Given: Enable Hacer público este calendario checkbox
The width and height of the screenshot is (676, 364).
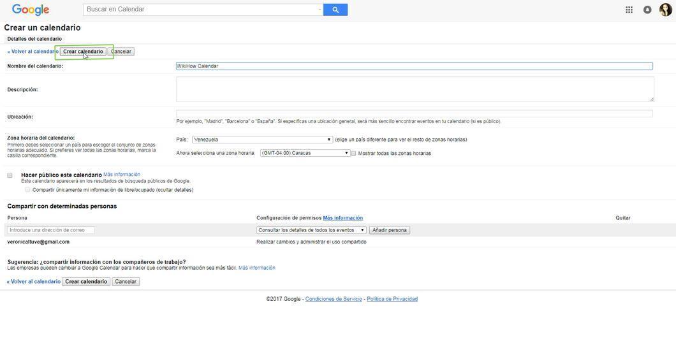Looking at the screenshot, I should (10, 175).
